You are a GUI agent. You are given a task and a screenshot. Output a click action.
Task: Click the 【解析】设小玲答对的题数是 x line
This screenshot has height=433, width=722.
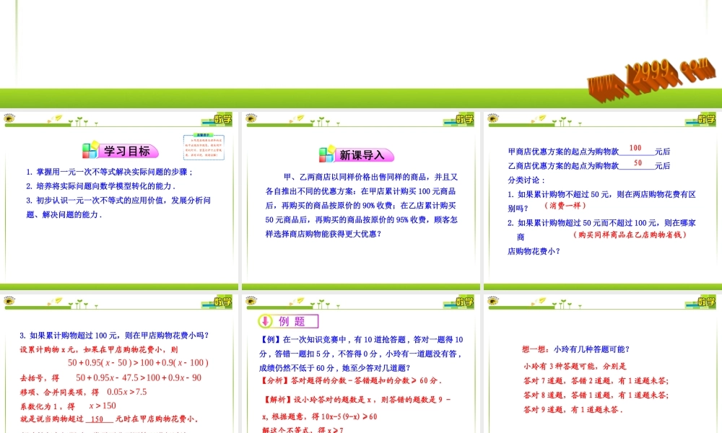point(357,400)
